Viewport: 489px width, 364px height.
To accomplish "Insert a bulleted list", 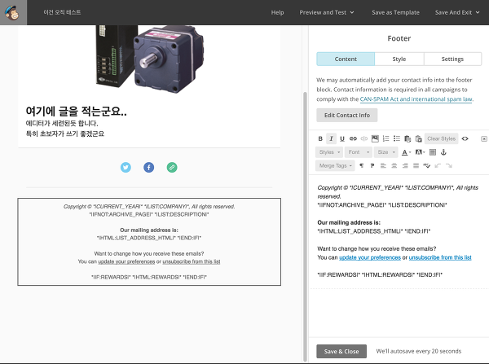I will [x=397, y=138].
